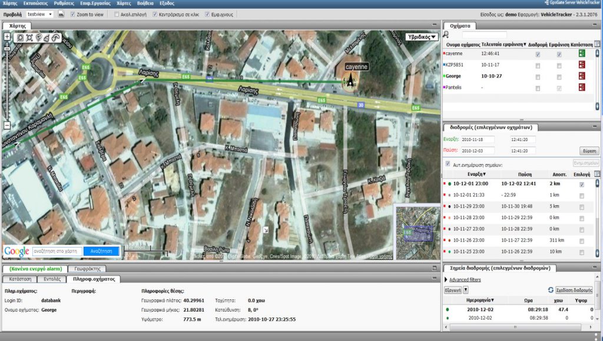
Task: Expand the Advanced filters section
Action: coord(465,279)
